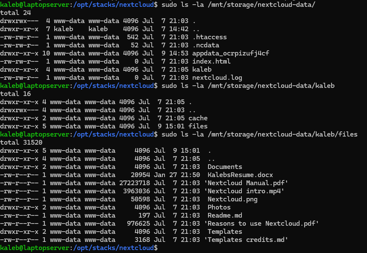367x253 pixels.
Task: Click the 'Nextcloud Manual.pdf' filename
Action: click(246, 183)
